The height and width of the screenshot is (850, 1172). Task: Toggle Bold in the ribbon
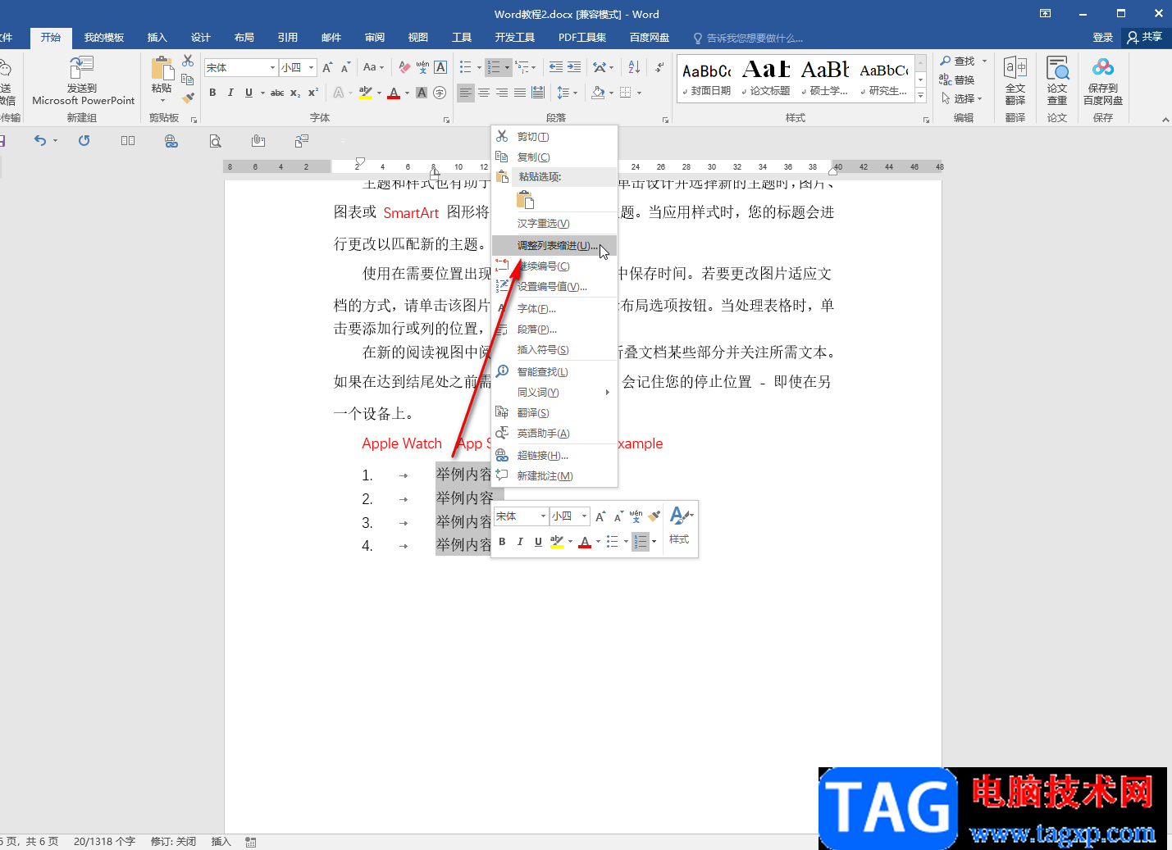[212, 93]
